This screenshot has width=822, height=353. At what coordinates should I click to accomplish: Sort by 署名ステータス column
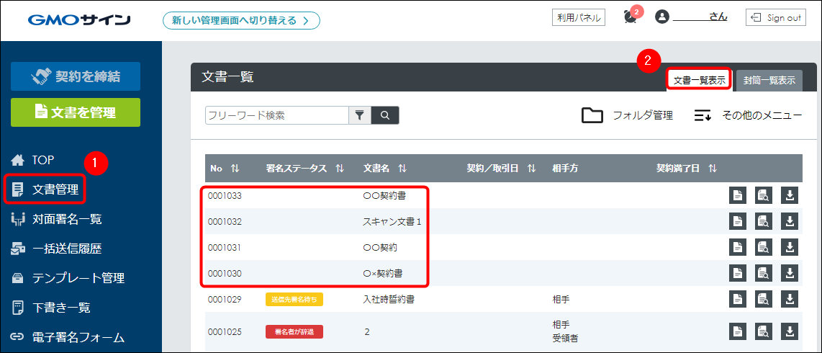(x=340, y=169)
